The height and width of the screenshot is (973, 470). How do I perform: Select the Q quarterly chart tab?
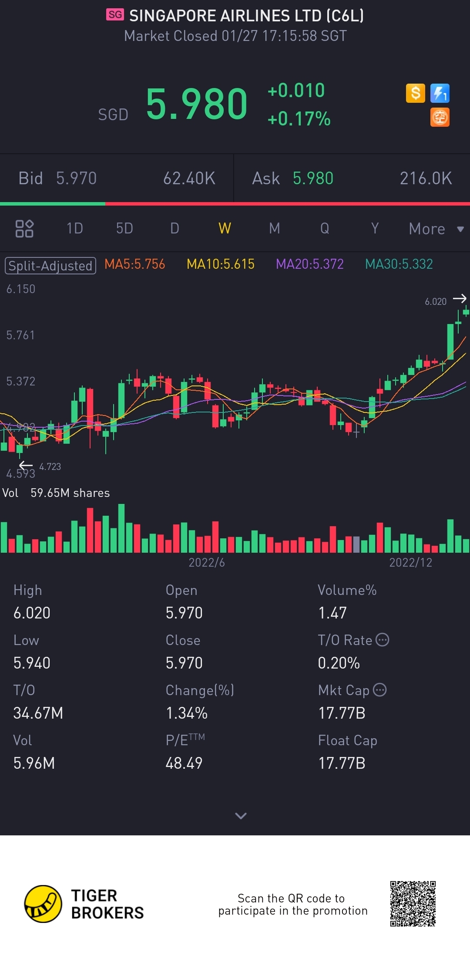(325, 228)
